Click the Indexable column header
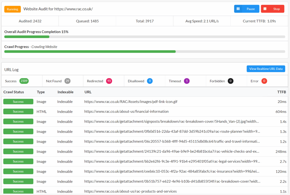The height and width of the screenshot is (195, 290). click(65, 92)
